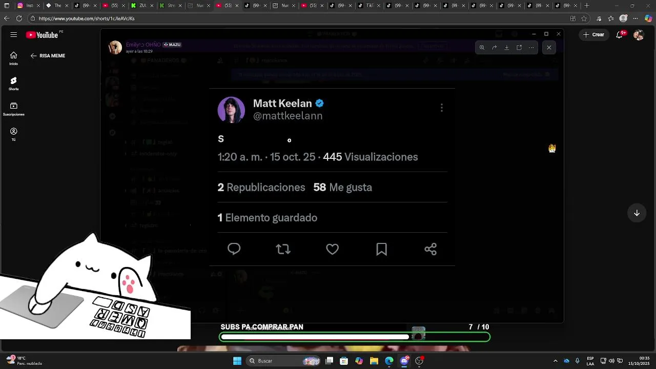Image resolution: width=656 pixels, height=369 pixels.
Task: Open the YouTube account avatar menu
Action: coord(639,35)
